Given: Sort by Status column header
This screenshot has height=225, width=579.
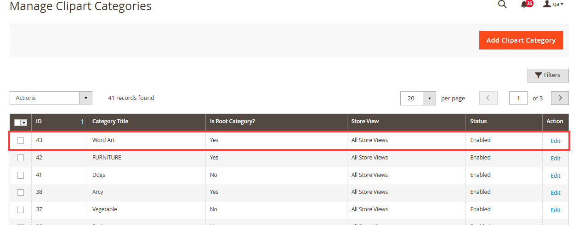Looking at the screenshot, I should pyautogui.click(x=478, y=121).
